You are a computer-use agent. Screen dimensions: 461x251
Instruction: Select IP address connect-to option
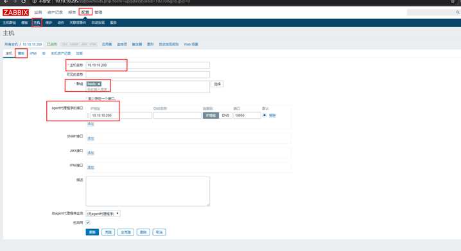(x=211, y=116)
